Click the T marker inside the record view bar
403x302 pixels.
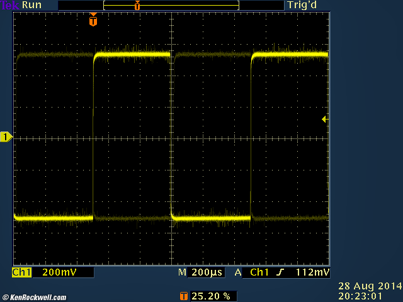(137, 5)
